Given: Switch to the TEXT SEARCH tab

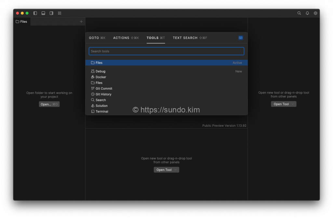Looking at the screenshot, I should click(190, 38).
